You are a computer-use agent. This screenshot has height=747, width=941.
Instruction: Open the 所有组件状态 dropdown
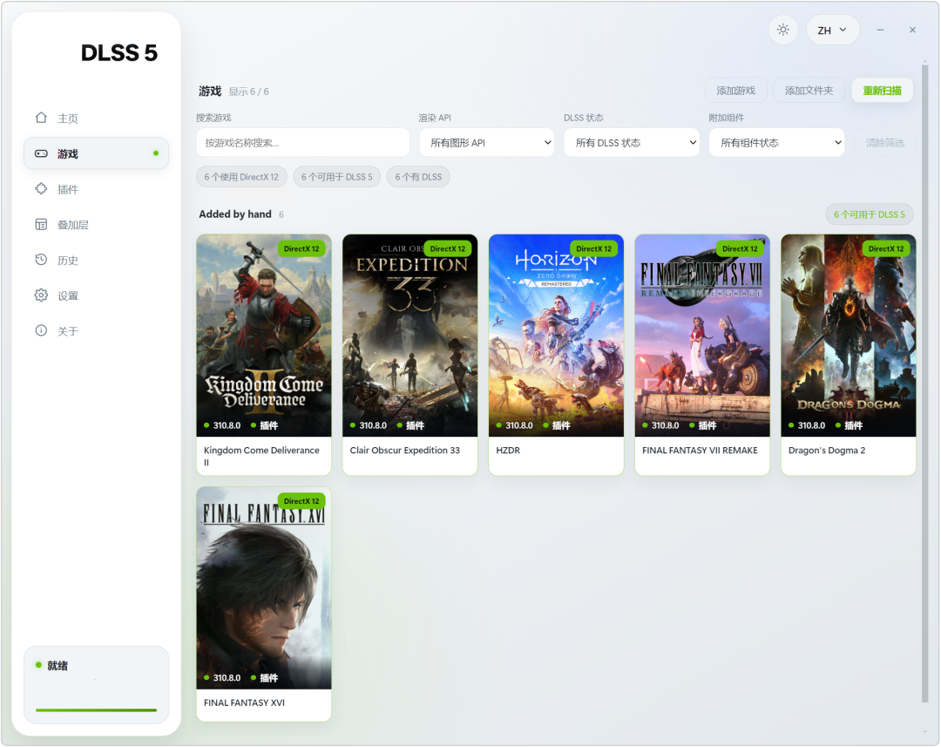click(776, 142)
